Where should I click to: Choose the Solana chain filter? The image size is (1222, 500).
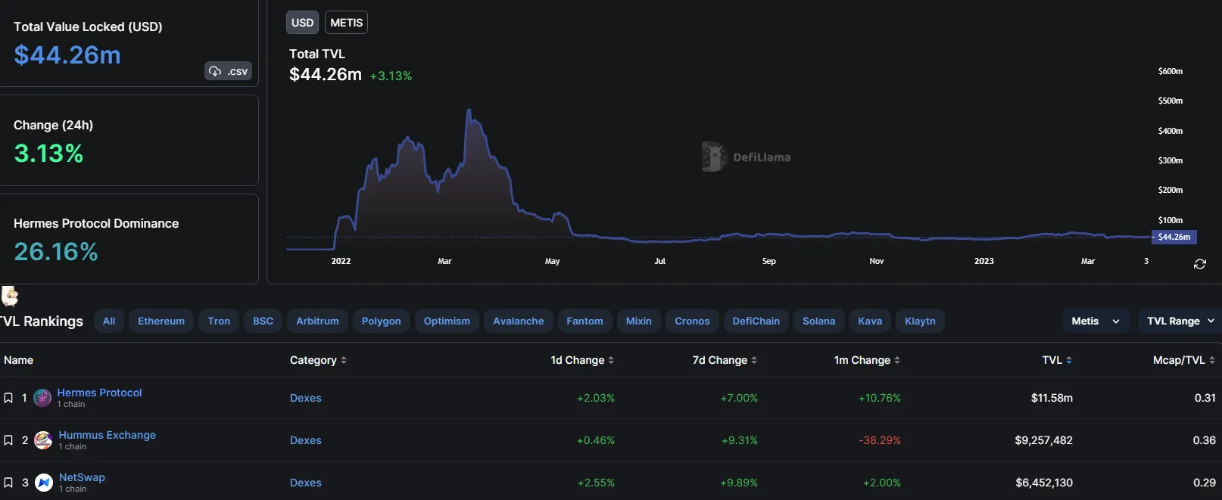click(819, 321)
